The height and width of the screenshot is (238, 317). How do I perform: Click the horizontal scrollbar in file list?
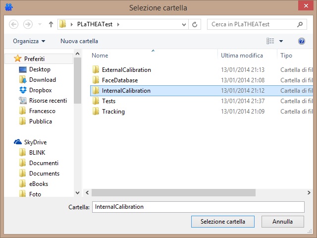pos(188,192)
